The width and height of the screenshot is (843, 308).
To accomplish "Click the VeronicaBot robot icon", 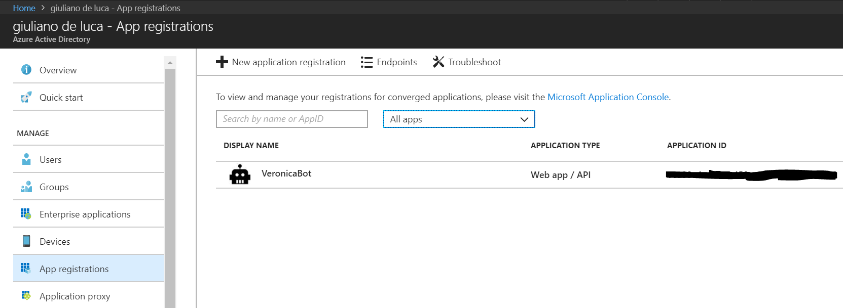I will tap(240, 174).
